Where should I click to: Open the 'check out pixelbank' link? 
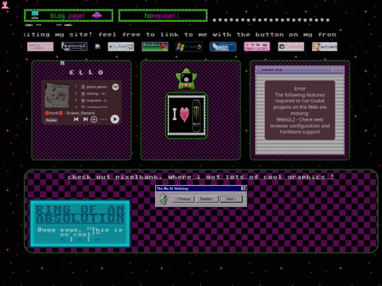[x=201, y=177]
